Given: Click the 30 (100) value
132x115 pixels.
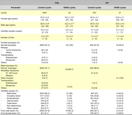Looking at the screenshot, I should coord(69,45).
